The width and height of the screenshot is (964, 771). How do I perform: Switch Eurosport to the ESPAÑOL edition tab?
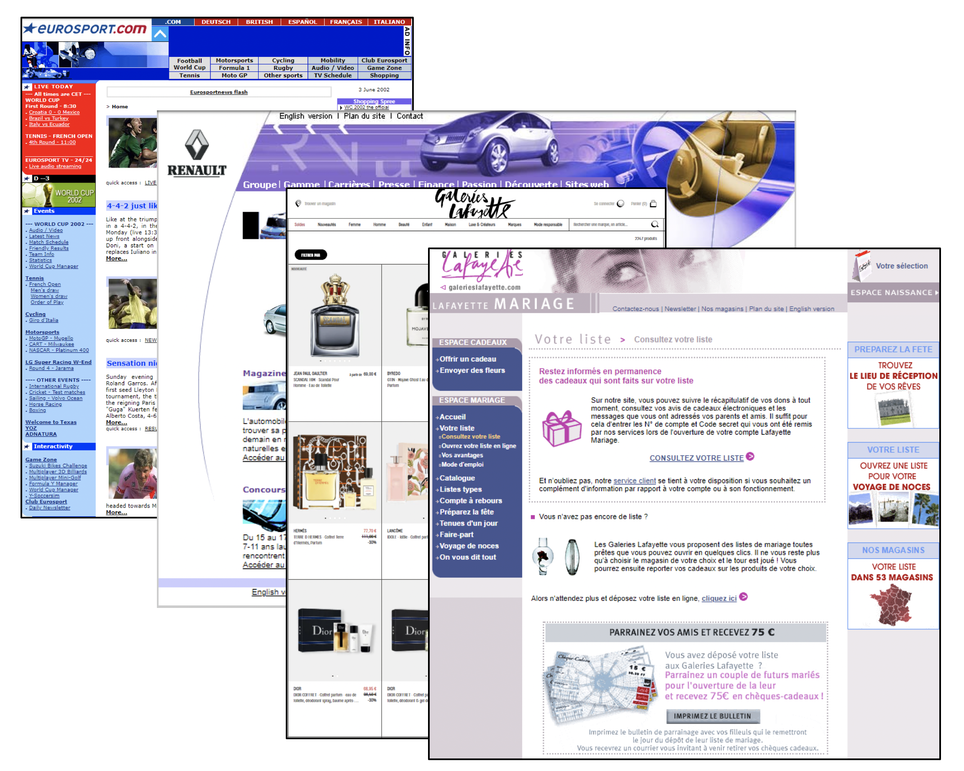tap(303, 22)
